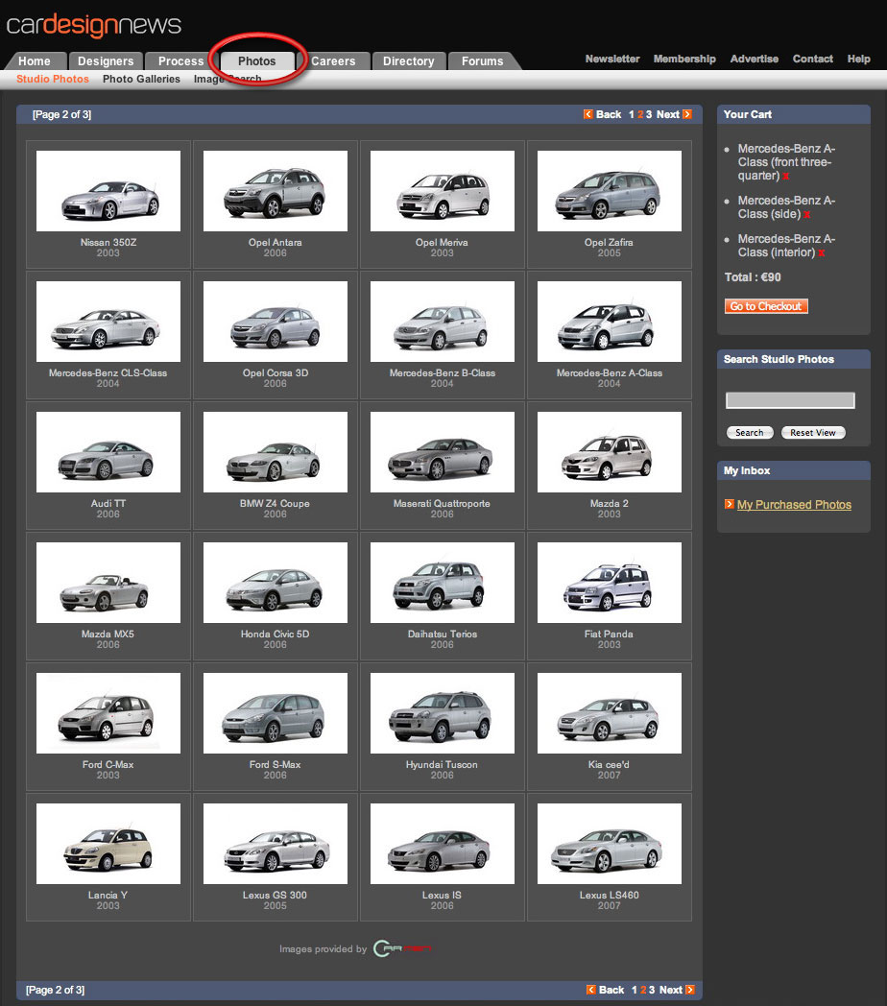Remove Mercedes-Benz A-Class (interior) from cart
This screenshot has width=887, height=1006.
click(x=822, y=253)
